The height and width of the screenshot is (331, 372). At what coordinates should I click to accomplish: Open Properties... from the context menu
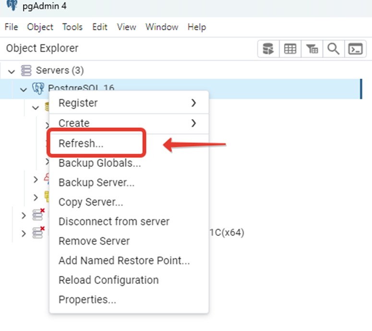click(129, 300)
